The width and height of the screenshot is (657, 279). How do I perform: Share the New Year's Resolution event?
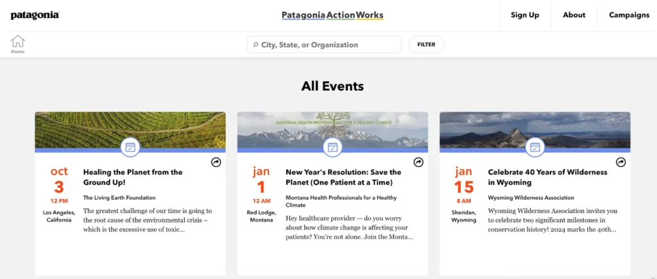point(418,163)
